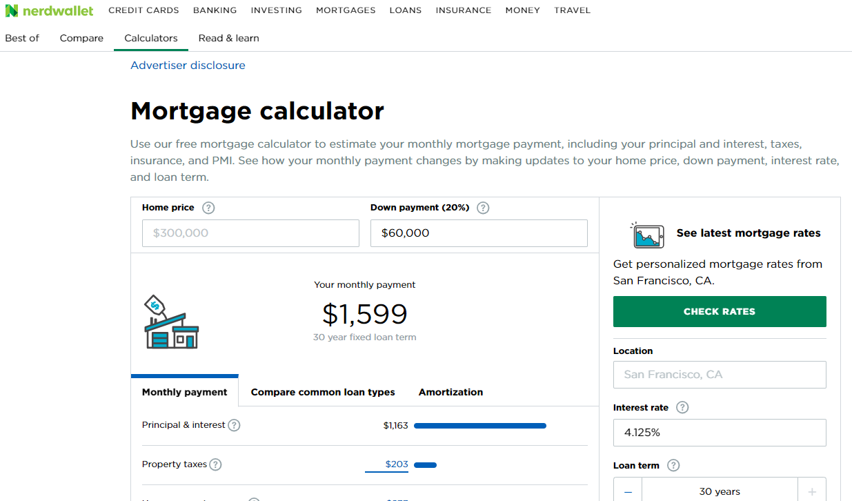Viewport: 852px width, 501px height.
Task: Open INVESTING menu
Action: coord(276,10)
